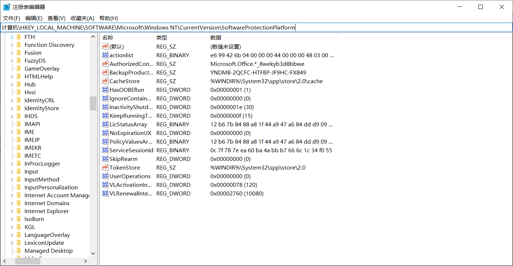Open the 编辑(E) menu
Screen dimensions: 513x266
coord(34,18)
